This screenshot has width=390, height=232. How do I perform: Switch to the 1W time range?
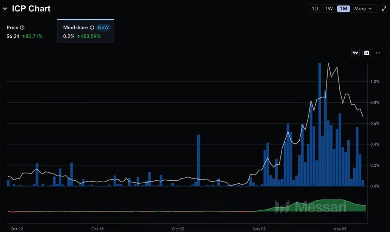click(x=329, y=9)
